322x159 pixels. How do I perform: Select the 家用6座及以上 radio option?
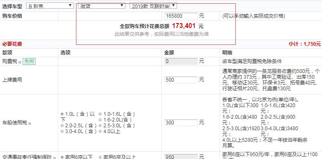pos(100,157)
